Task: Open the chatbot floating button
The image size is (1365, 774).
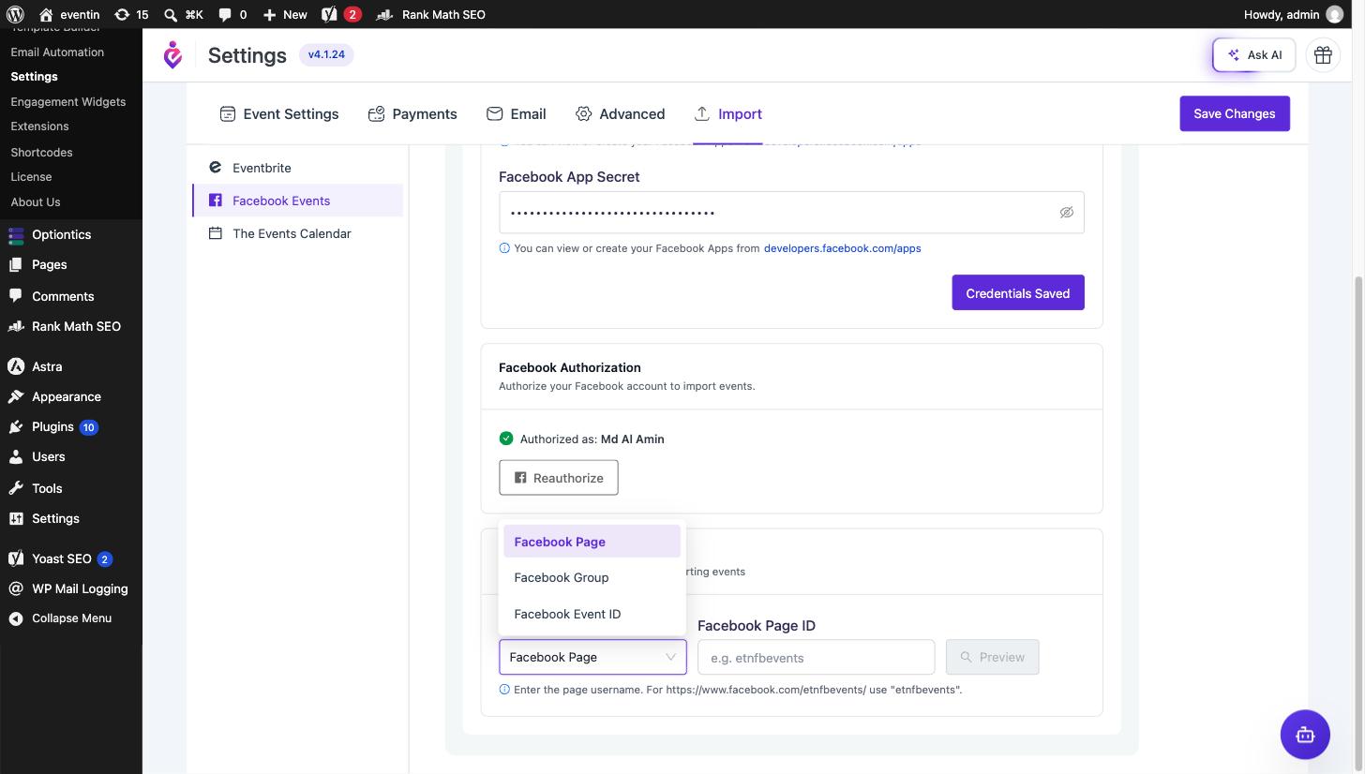Action: 1305,735
